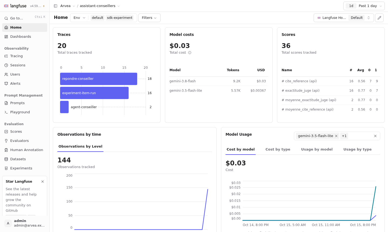The width and height of the screenshot is (388, 232).
Task: Click the edit pencil icon
Action: 379,18
